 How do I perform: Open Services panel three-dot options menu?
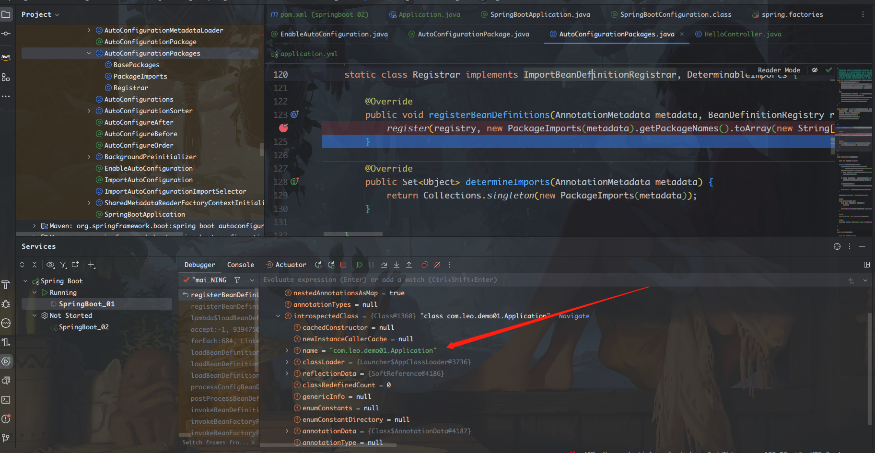850,246
